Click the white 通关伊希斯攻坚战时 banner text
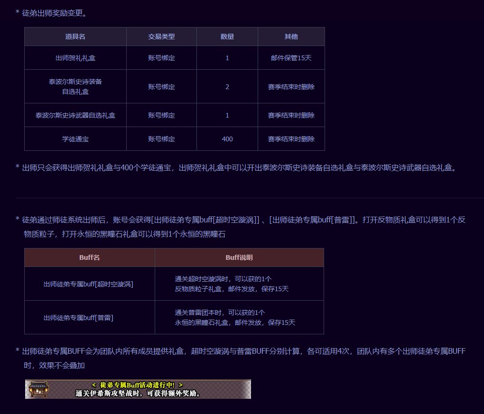 (x=138, y=394)
